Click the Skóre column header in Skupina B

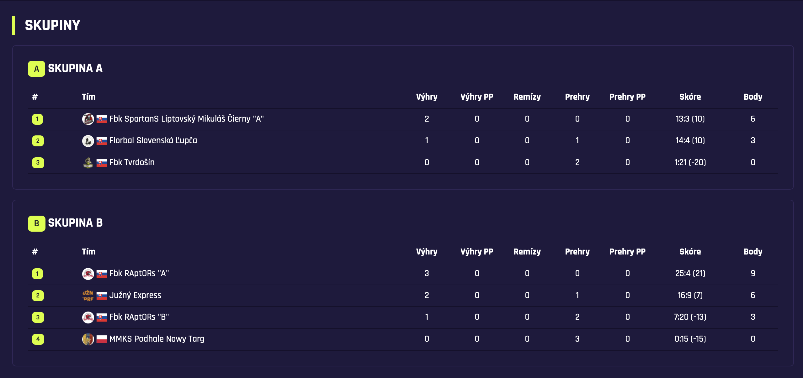pos(690,252)
